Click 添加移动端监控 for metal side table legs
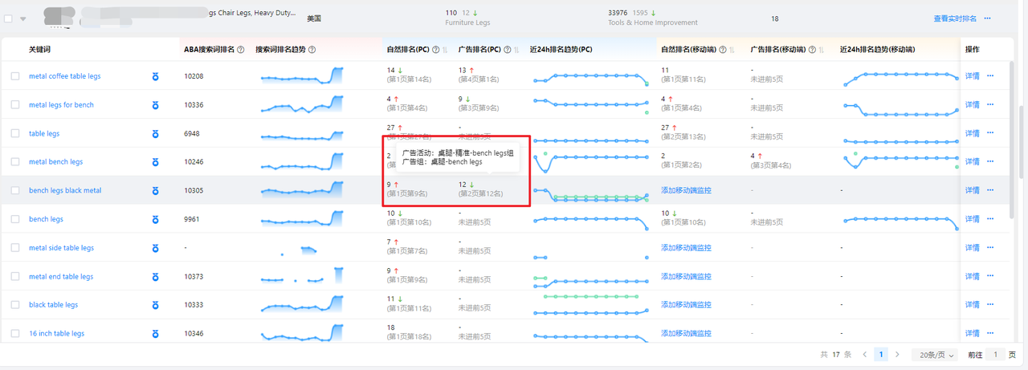The width and height of the screenshot is (1028, 370). [x=686, y=248]
